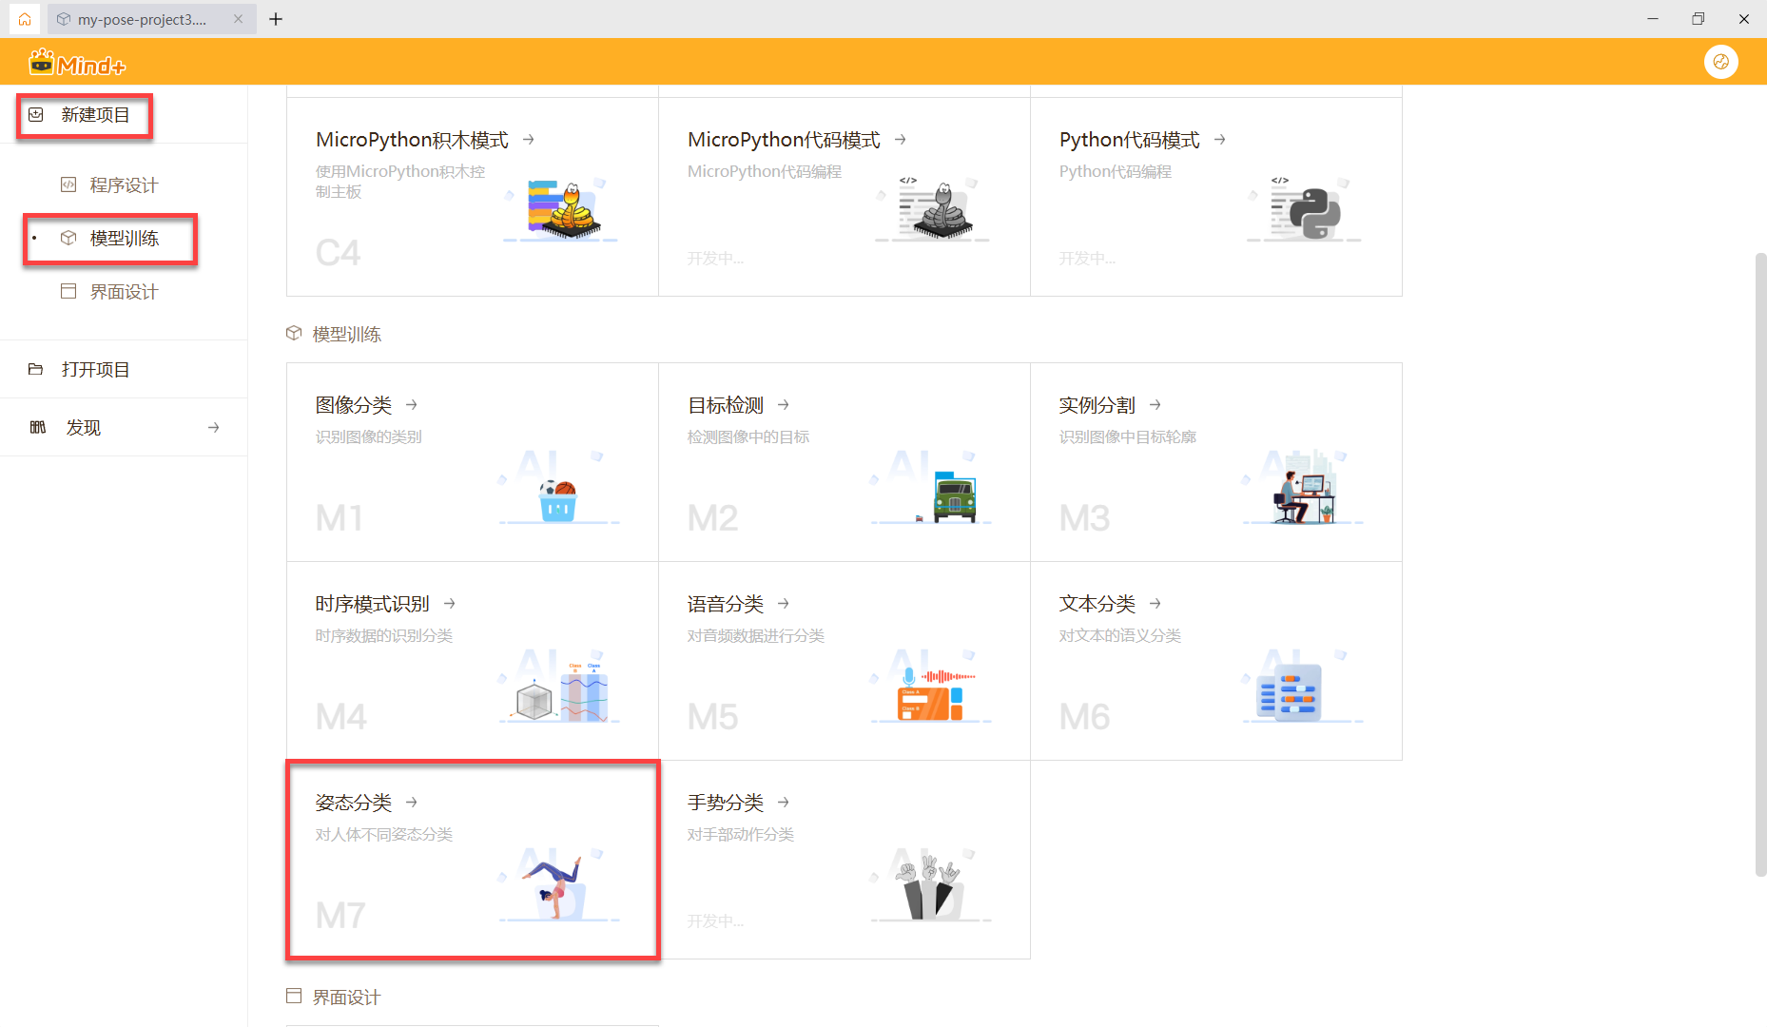Click the green truck object detection illustration
This screenshot has height=1027, width=1767.
click(953, 497)
